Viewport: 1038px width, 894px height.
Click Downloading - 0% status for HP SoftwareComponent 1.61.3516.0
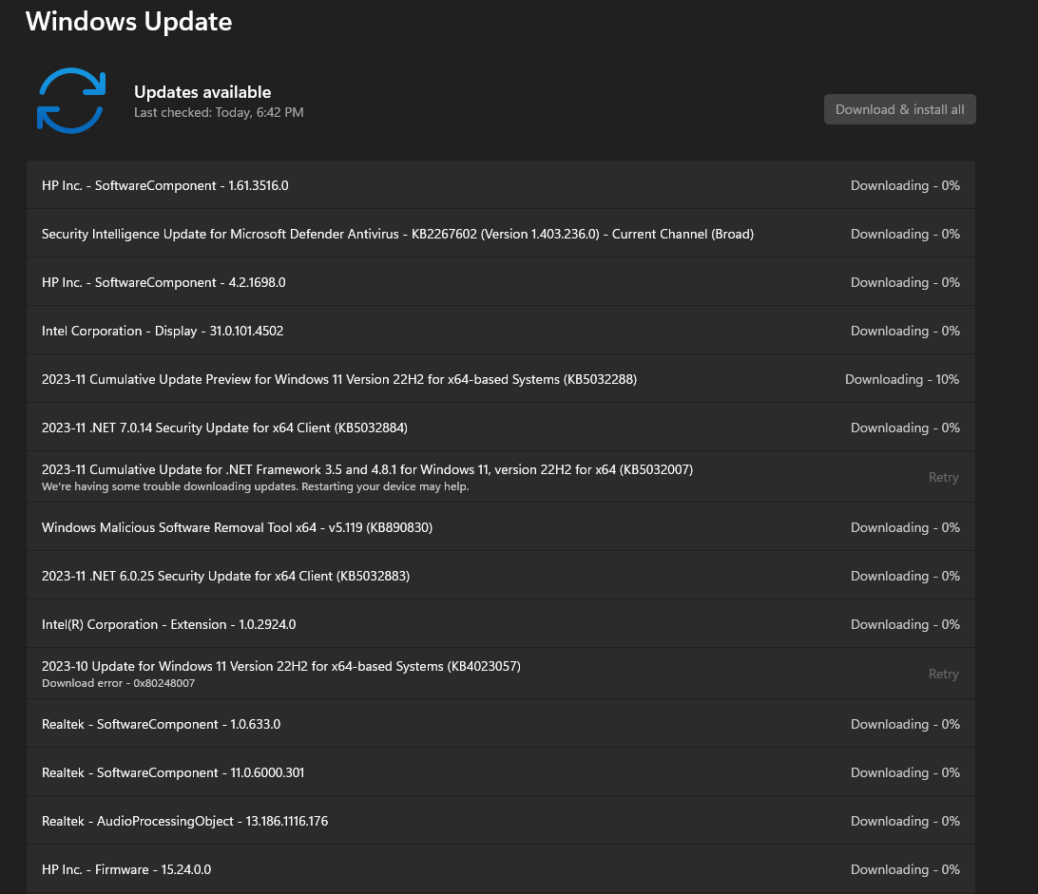[905, 186]
